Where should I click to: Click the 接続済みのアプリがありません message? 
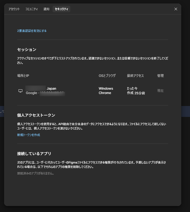point(35,173)
